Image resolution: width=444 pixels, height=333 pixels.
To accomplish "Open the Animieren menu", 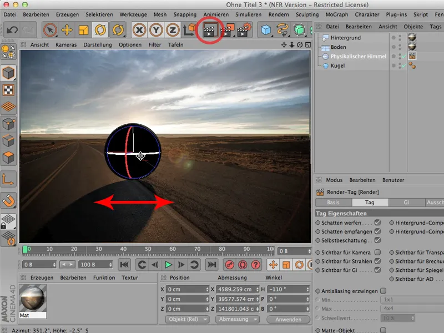I will click(x=216, y=14).
